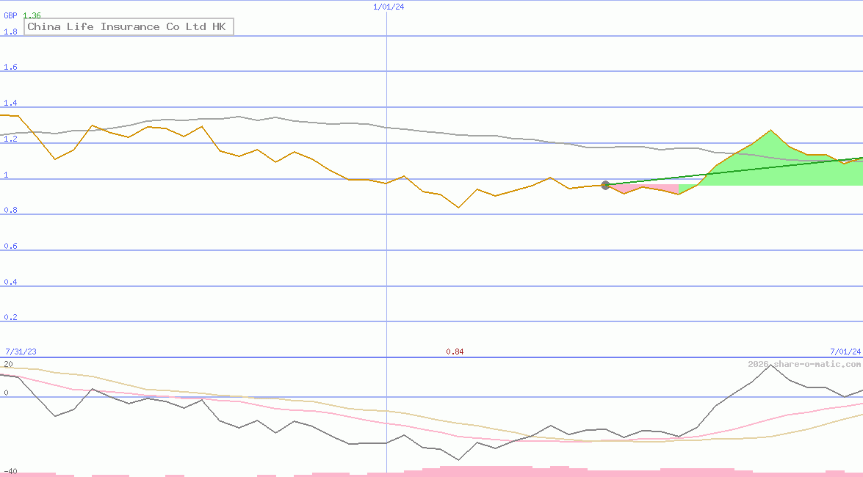Click the 1.8 price axis label
Viewport: 863px width, 477px height.
coord(10,32)
